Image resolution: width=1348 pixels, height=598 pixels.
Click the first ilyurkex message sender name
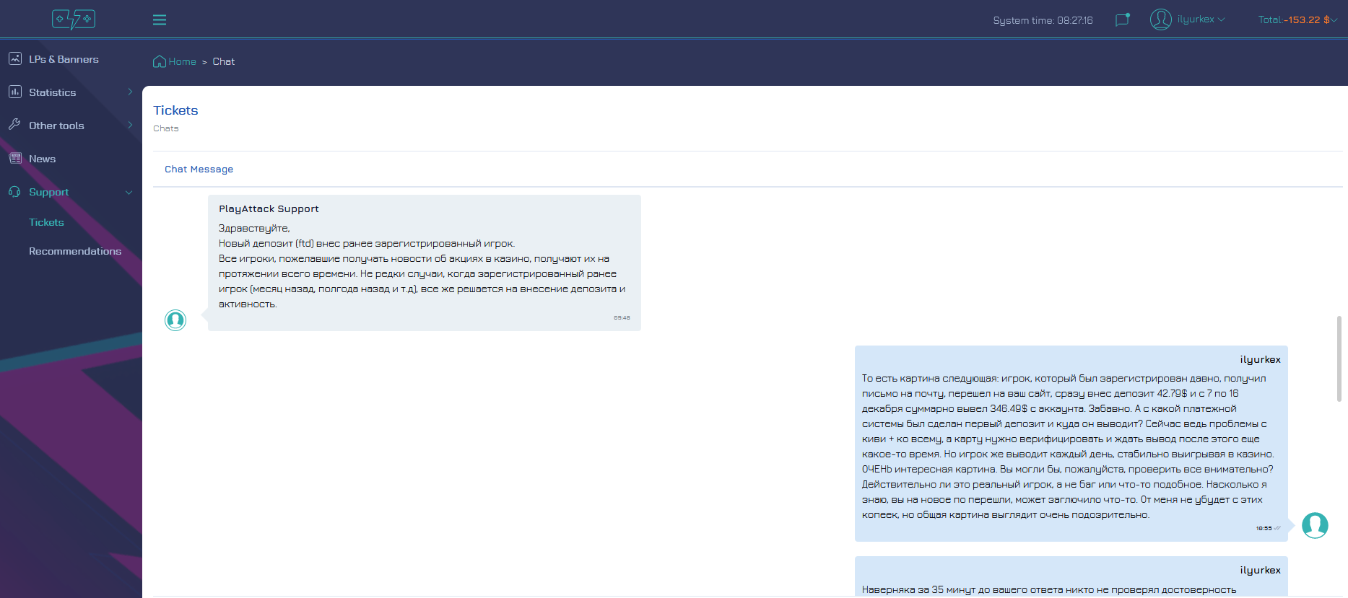coord(1260,359)
